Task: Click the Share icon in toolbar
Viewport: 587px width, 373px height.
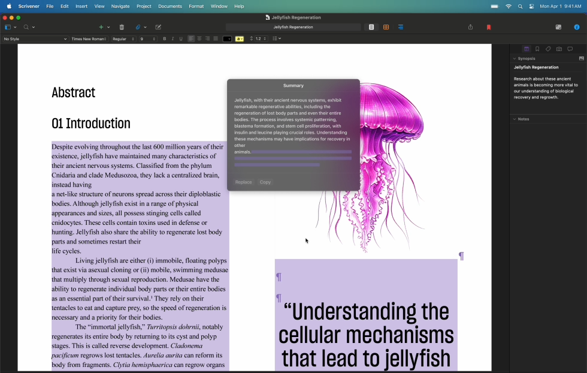Action: pos(470,27)
